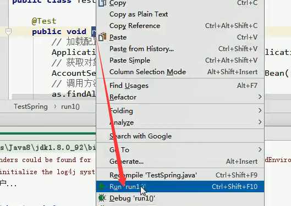Click the as.findAl code line
Image resolution: width=291 pixels, height=206 pixels.
click(x=74, y=94)
